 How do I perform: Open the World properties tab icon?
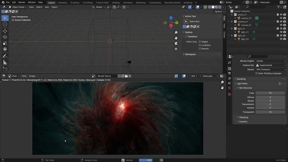click(x=229, y=88)
